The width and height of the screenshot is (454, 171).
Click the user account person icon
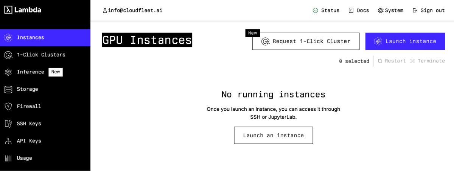(x=105, y=11)
